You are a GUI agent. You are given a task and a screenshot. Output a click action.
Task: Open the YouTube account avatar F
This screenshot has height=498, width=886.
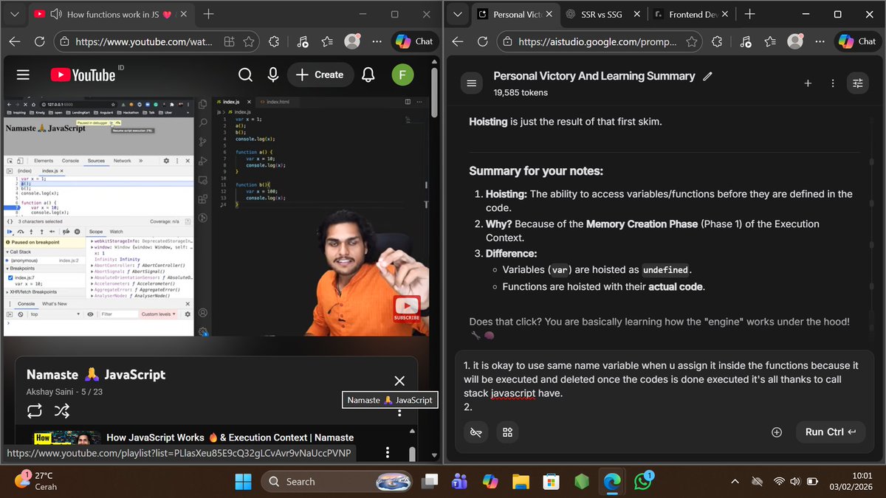tap(402, 75)
